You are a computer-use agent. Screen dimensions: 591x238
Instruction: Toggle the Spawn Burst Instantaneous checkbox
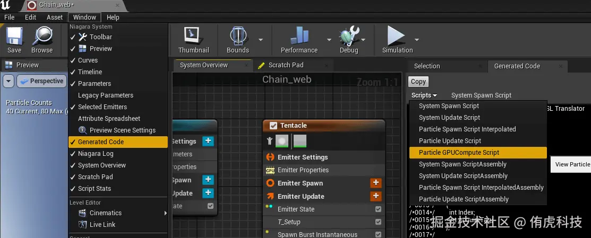379,235
